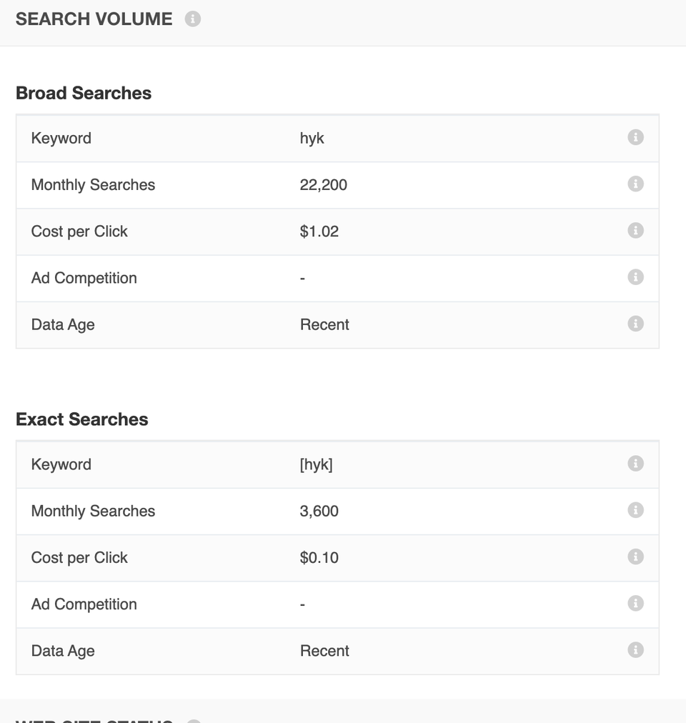Click info icon for Exact Searches Data Age
This screenshot has height=723, width=686.
635,650
